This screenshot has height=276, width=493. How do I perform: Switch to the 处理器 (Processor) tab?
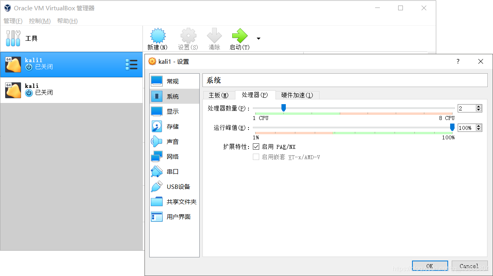pyautogui.click(x=255, y=95)
